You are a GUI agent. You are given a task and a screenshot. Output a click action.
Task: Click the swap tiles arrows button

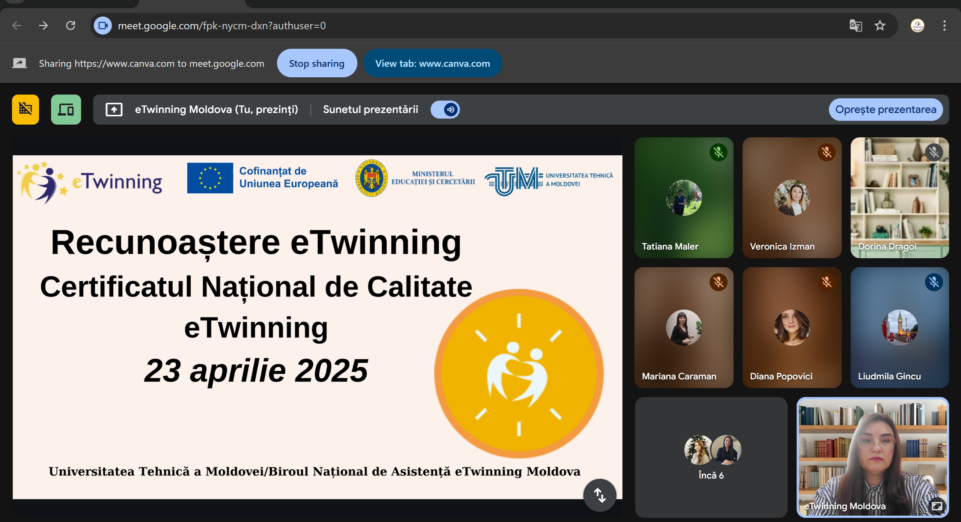tap(599, 495)
